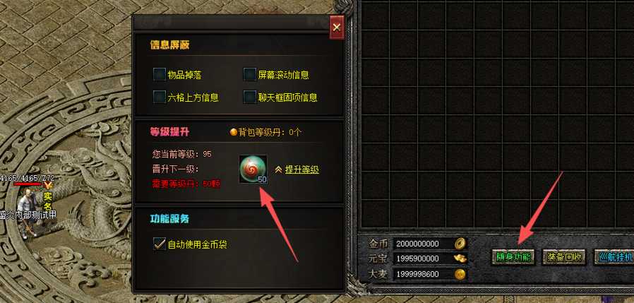Click the 金币 amount field
The image size is (634, 303).
(423, 244)
